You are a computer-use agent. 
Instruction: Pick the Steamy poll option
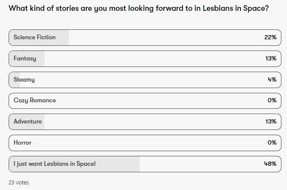(x=24, y=79)
